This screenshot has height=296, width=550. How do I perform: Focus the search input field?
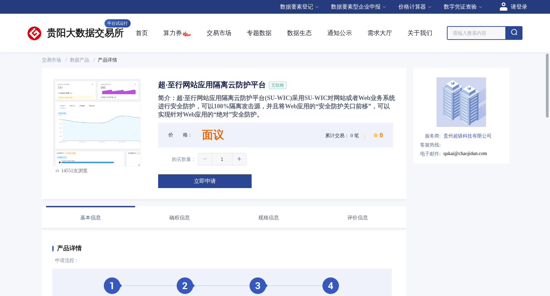click(x=476, y=33)
